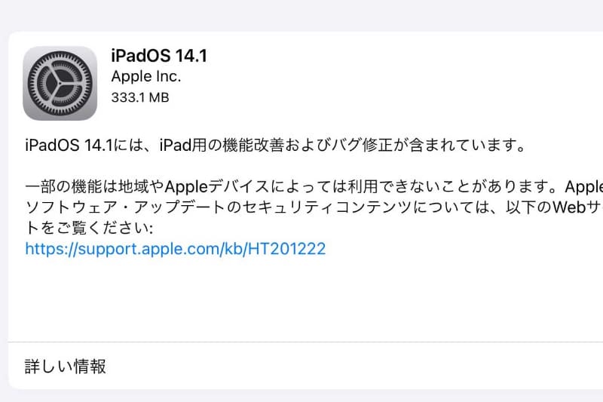Click the divider above 詳しい情報
This screenshot has height=402, width=603.
coord(306,342)
